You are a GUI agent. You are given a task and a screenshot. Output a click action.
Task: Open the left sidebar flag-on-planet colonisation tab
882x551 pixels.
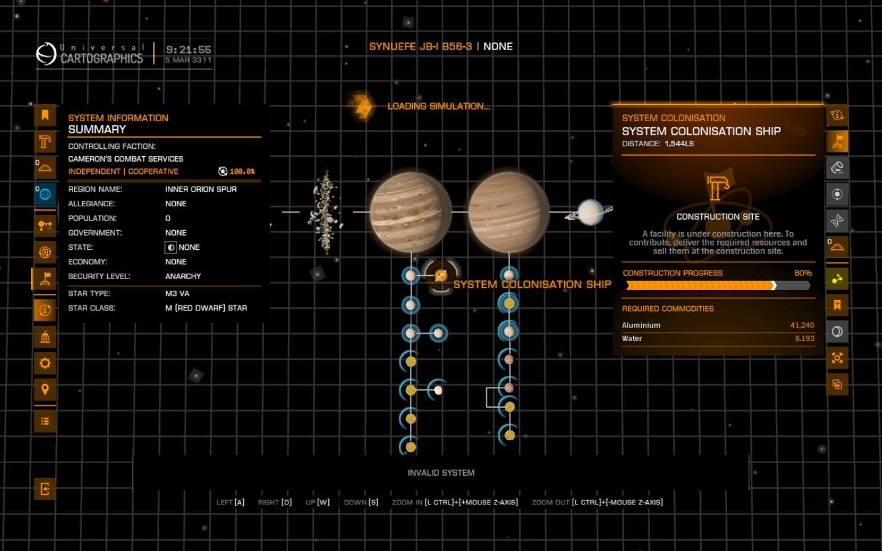(45, 279)
